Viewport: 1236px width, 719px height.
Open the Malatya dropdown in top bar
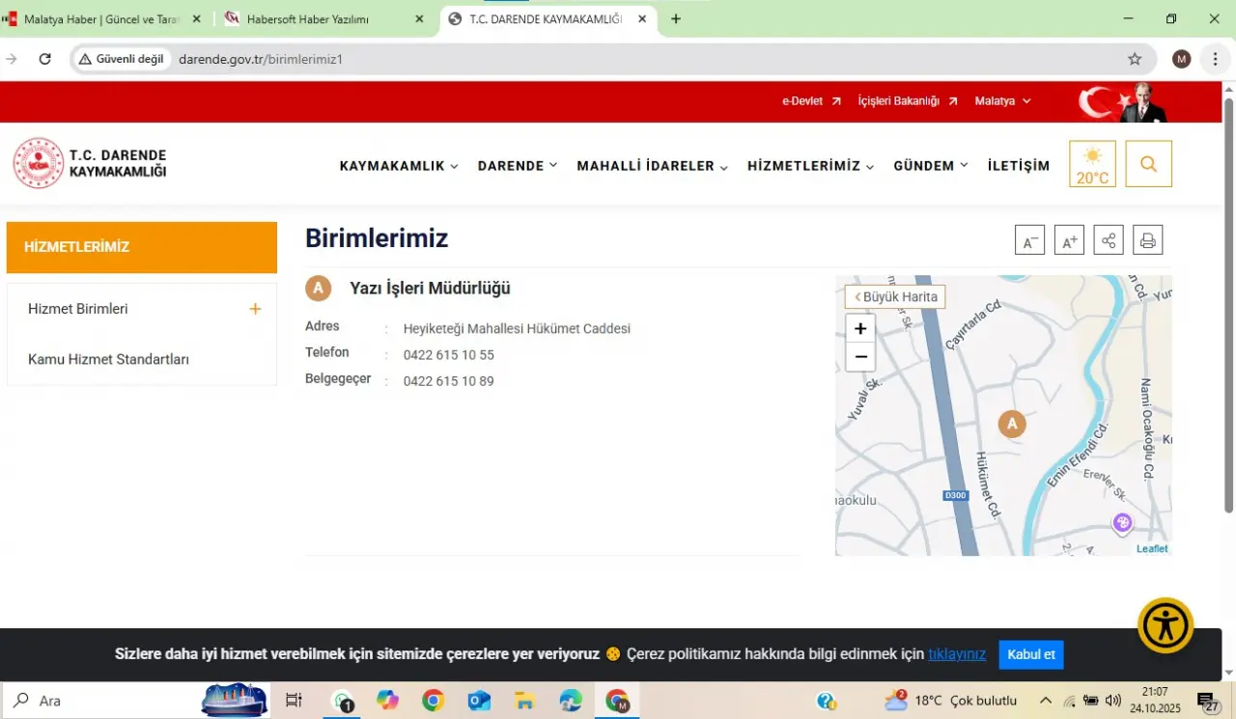coord(1002,101)
